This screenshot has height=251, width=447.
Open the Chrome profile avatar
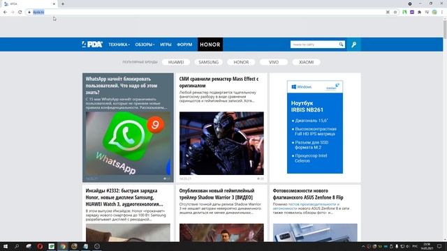tap(434, 12)
